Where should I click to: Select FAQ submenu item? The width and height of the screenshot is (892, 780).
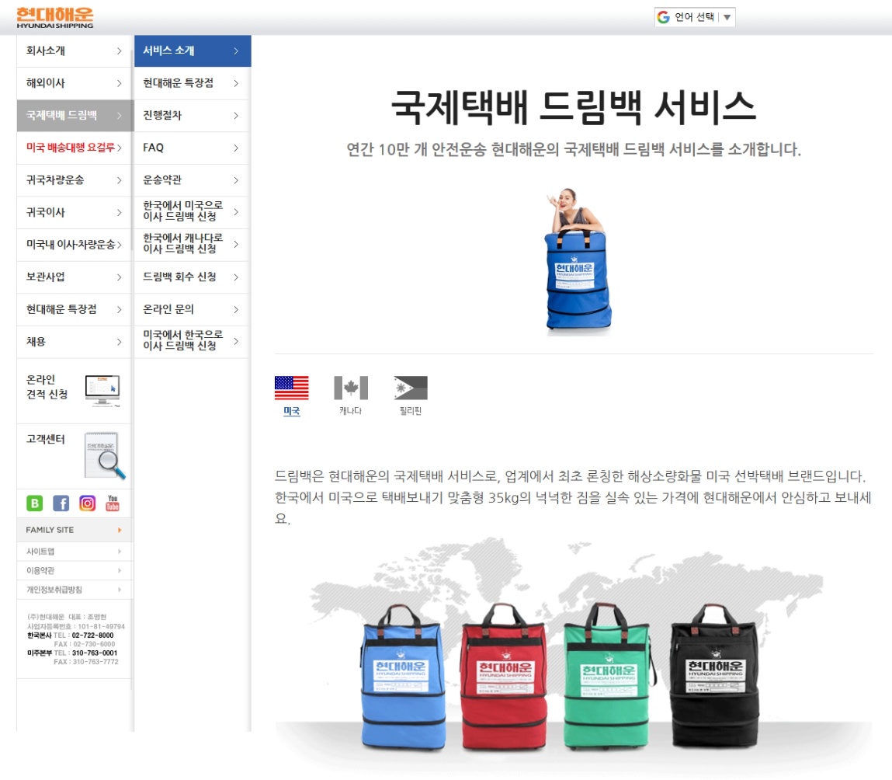click(193, 148)
